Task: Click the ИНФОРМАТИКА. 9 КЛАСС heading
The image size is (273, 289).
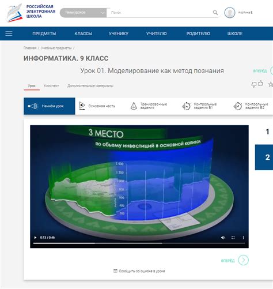Action: [66, 58]
